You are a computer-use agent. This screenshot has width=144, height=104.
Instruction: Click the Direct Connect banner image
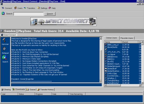[63, 21]
